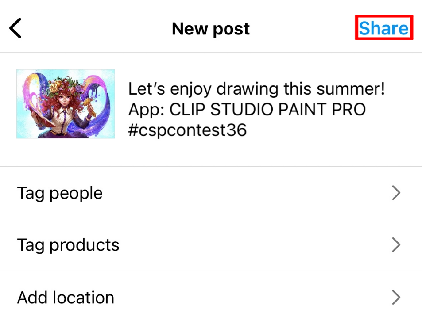The width and height of the screenshot is (422, 317).
Task: Edit the caption line "Let's enjoy drawing this summer!"
Action: click(x=256, y=89)
